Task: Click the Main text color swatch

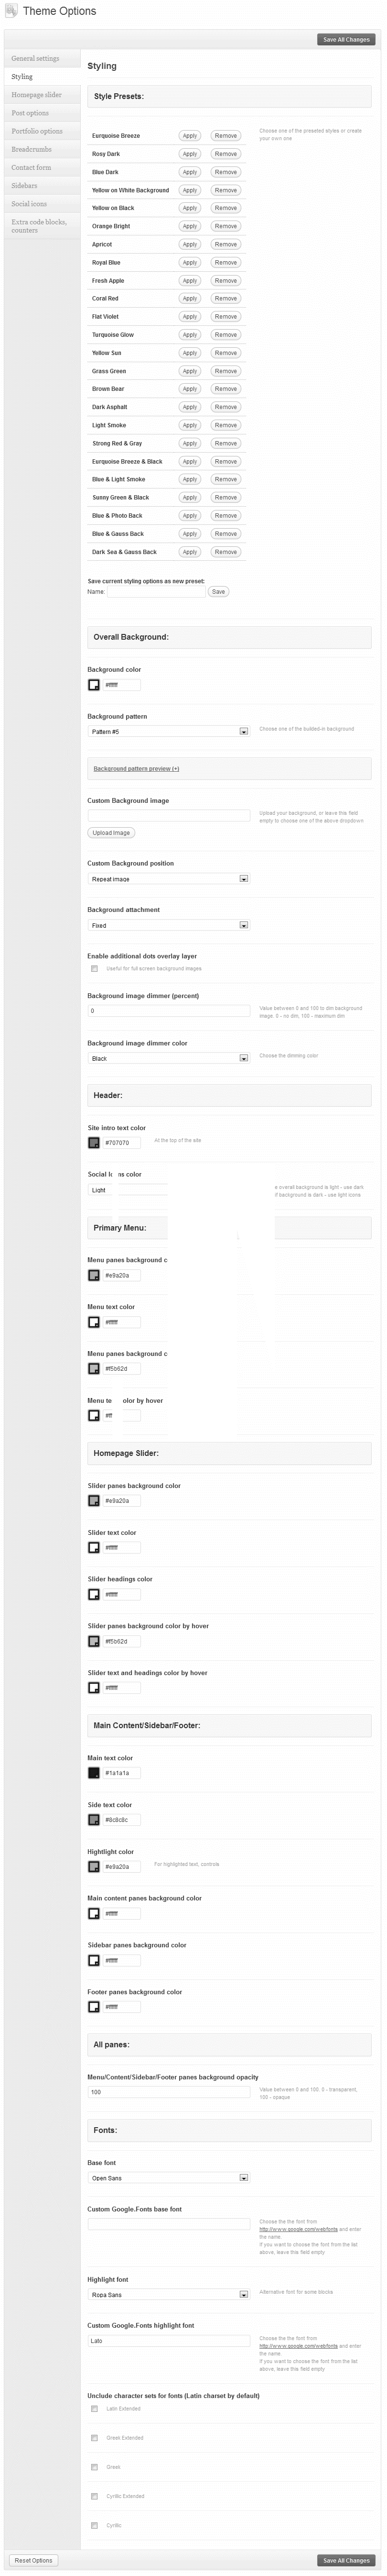Action: [94, 1773]
